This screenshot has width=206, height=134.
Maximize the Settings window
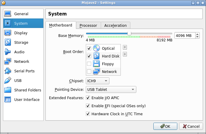click(x=198, y=3)
